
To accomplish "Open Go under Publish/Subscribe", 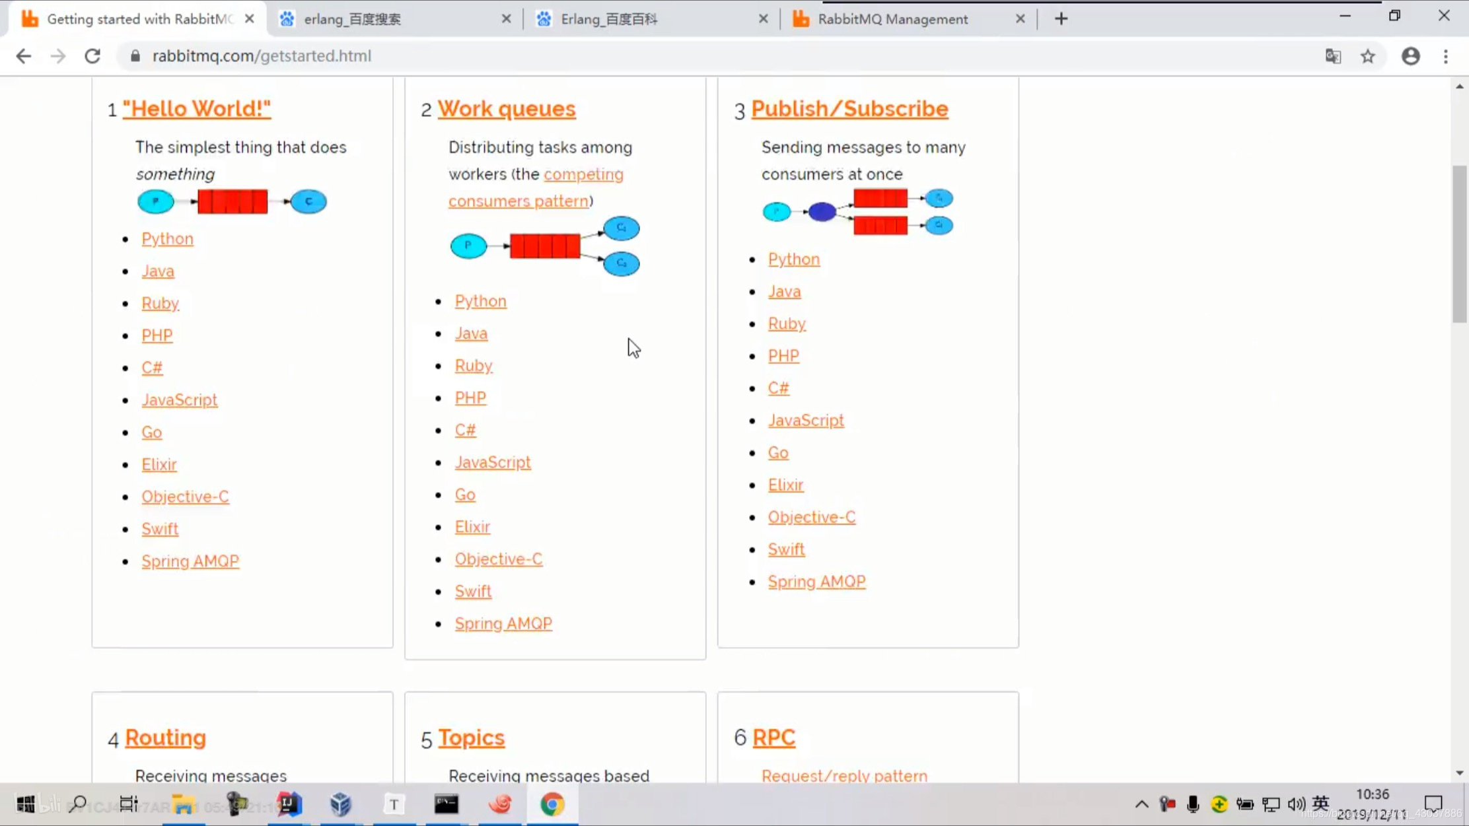I will click(x=778, y=453).
